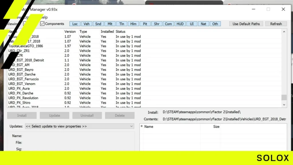
Task: Toggle the Pit filter button
Action: pos(145,24)
